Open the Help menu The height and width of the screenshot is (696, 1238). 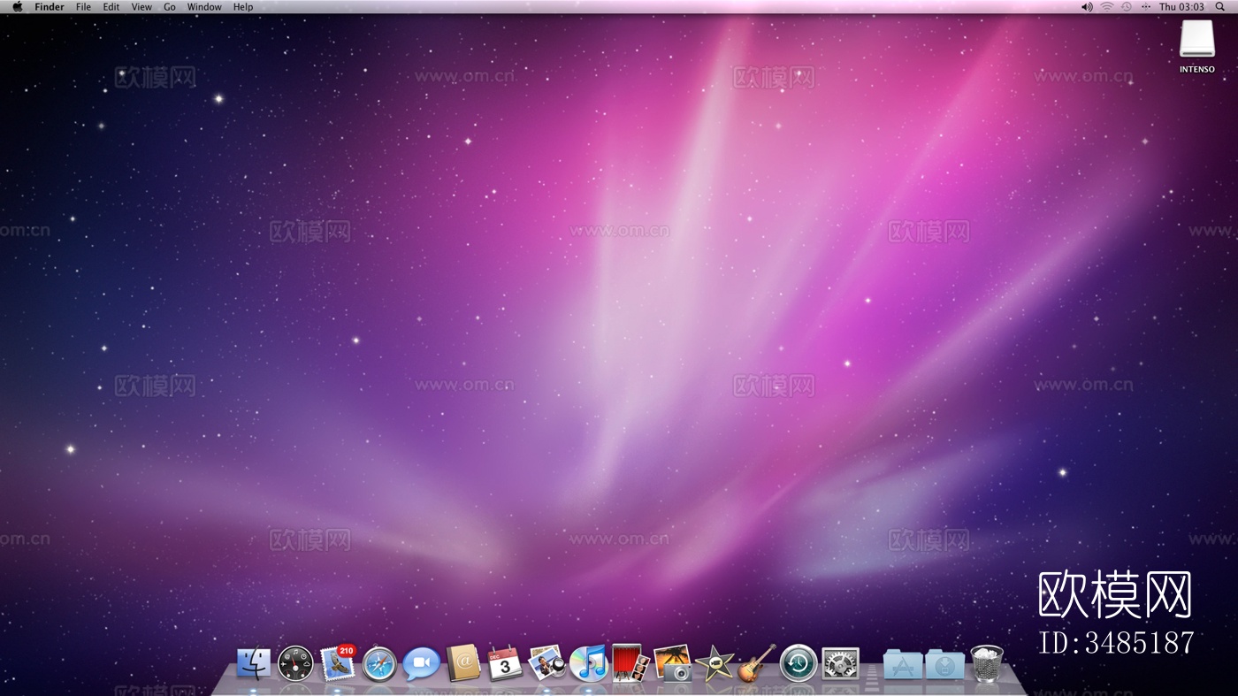[243, 7]
